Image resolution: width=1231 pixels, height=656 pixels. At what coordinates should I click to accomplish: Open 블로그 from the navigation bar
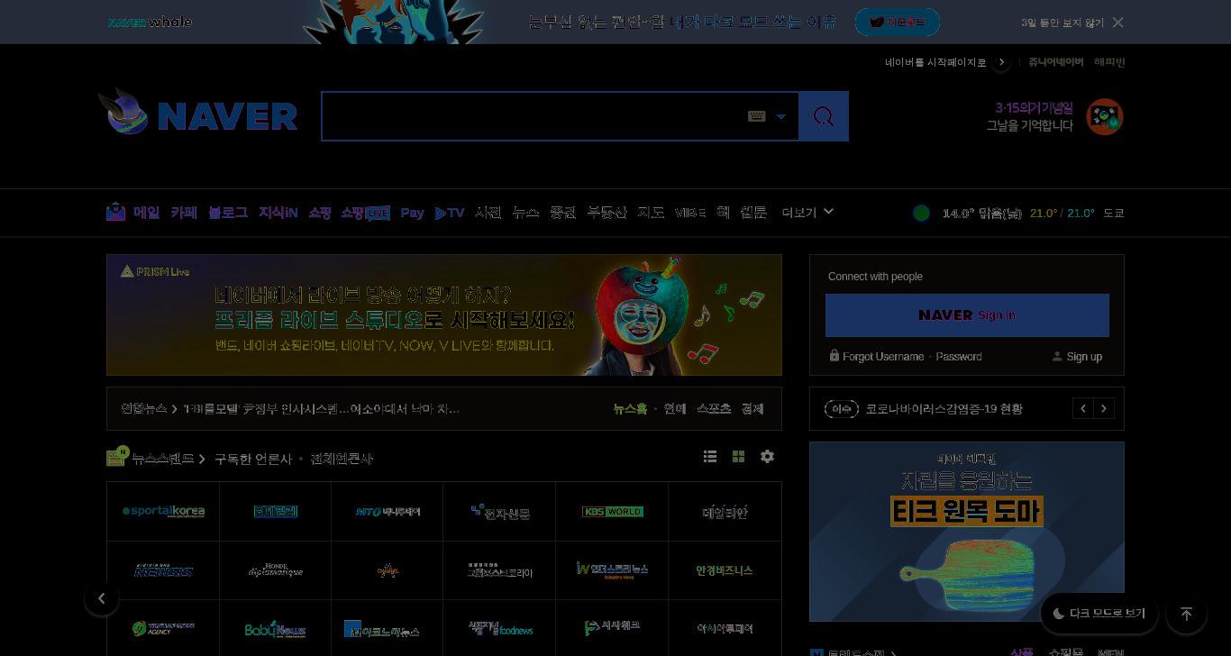228,213
